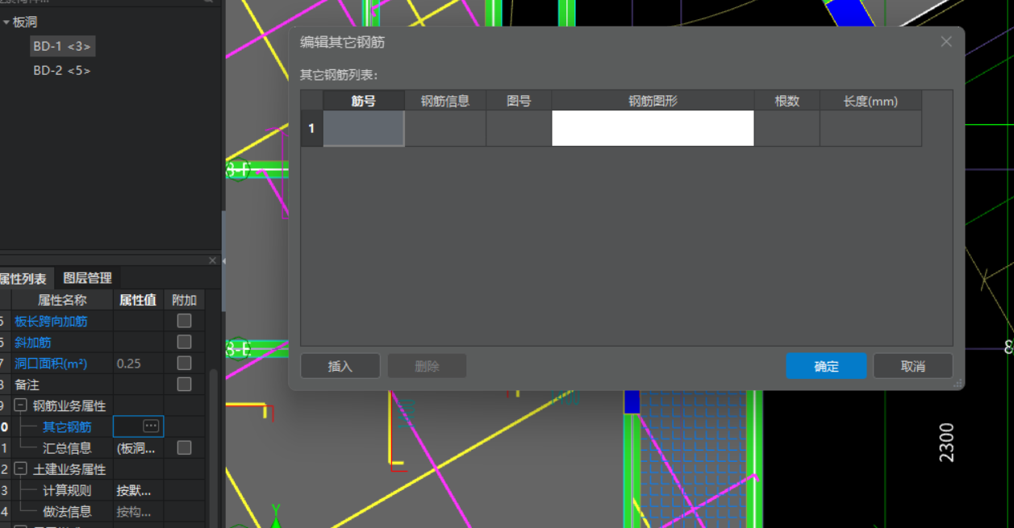Viewport: 1014px width, 528px height.
Task: Click the 洞口面积 value 0.25
Action: point(129,364)
